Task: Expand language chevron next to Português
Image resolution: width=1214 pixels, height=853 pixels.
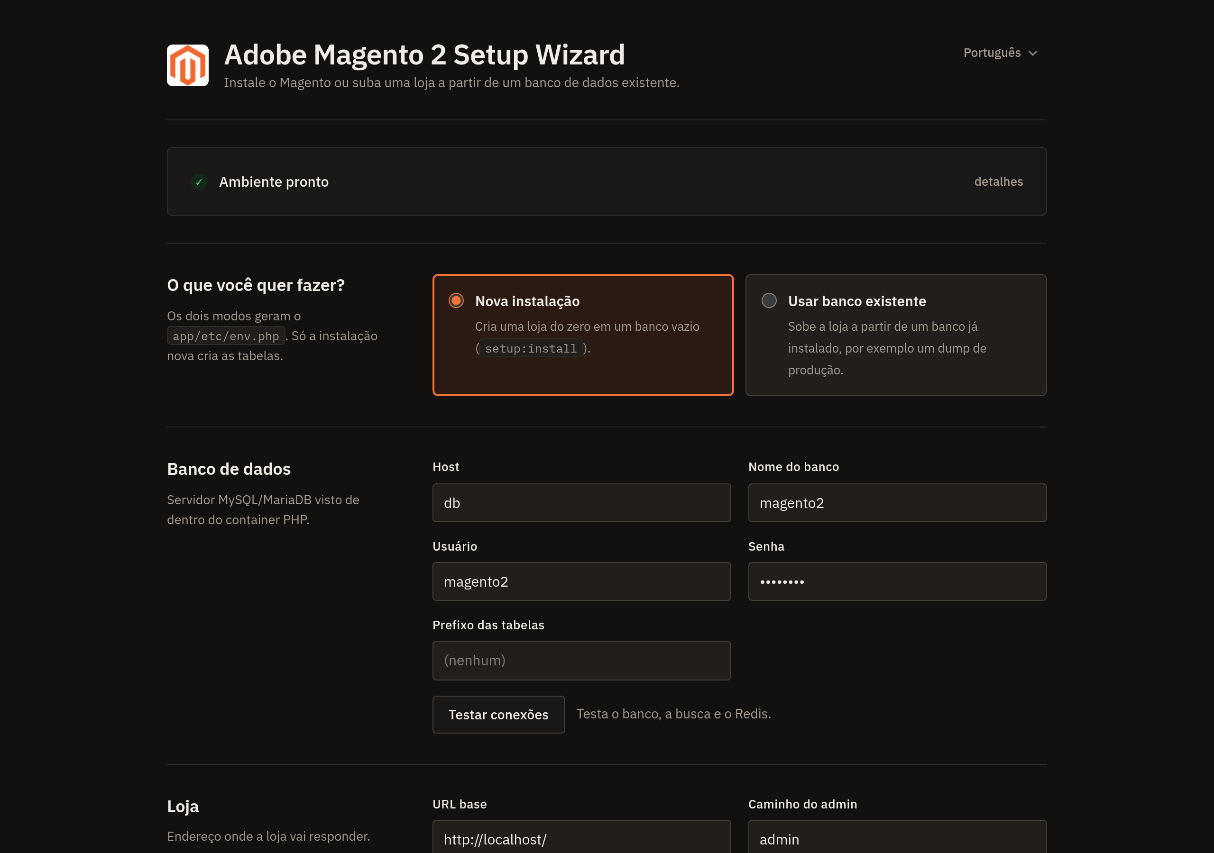Action: coord(1033,54)
